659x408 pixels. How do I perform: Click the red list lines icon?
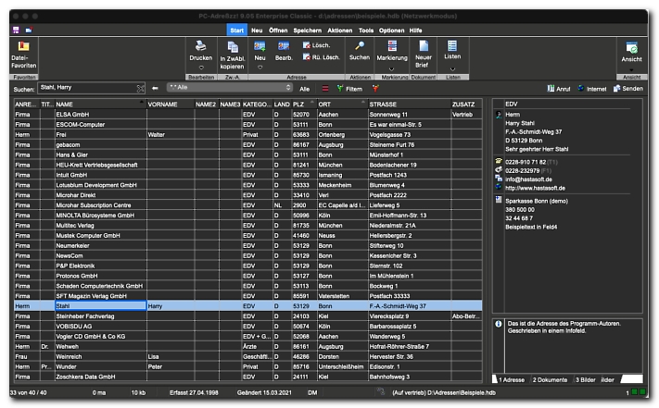(x=325, y=89)
